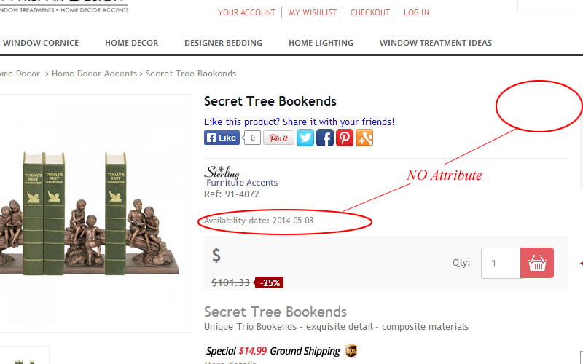
Task: Open My Wishlist link
Action: coord(313,12)
